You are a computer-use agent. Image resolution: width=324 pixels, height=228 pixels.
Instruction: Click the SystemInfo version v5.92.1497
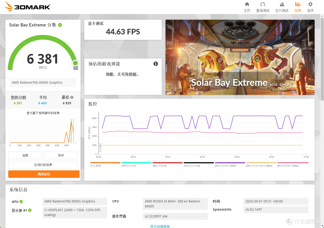click(276, 210)
